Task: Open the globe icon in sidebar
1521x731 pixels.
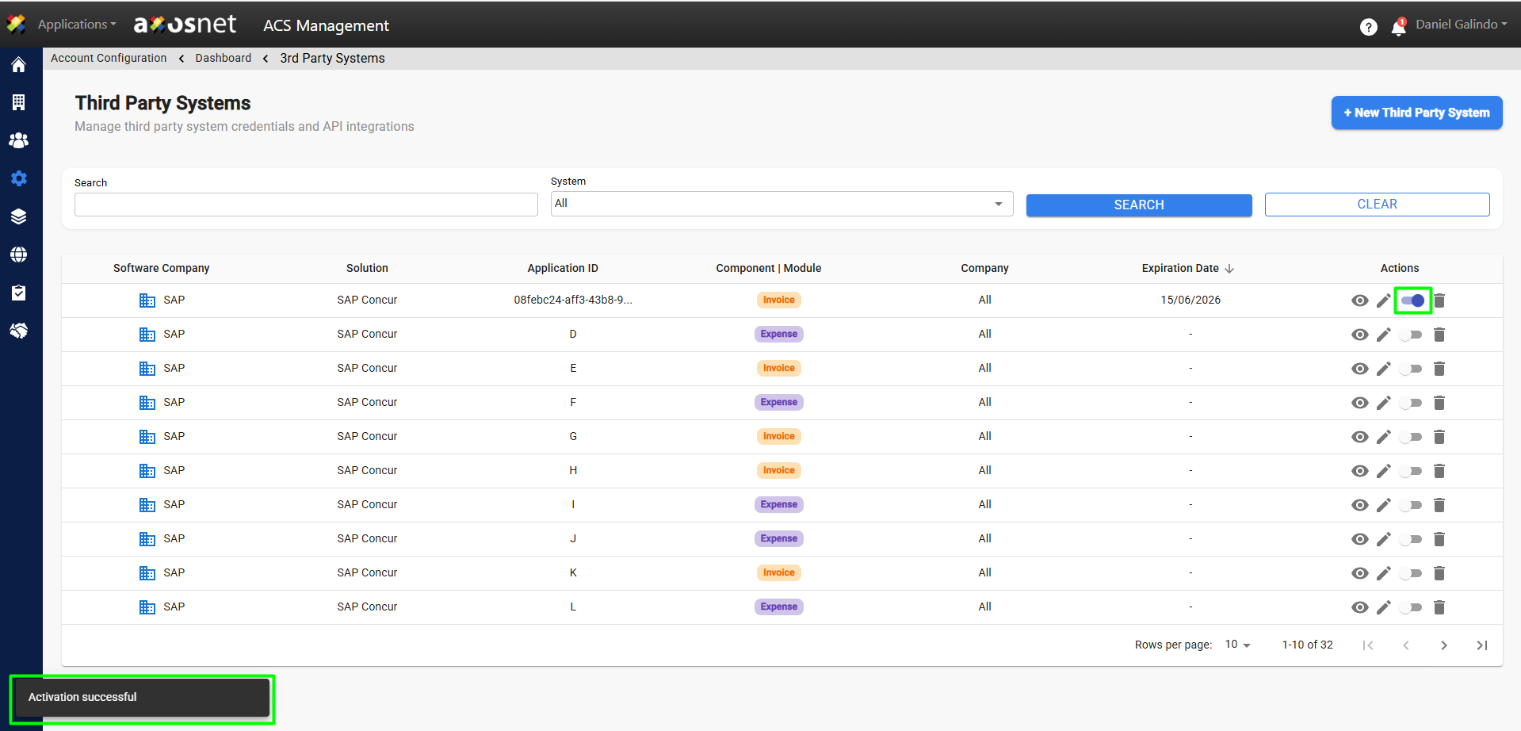Action: 18,255
